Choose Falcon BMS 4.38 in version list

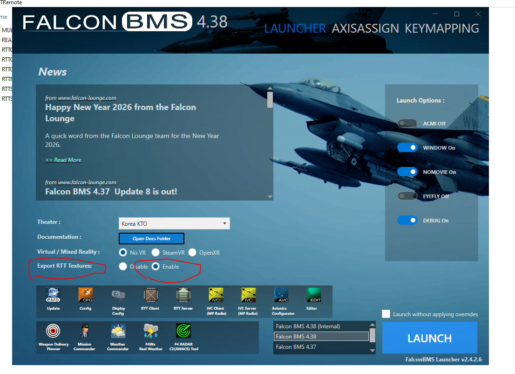coord(321,337)
